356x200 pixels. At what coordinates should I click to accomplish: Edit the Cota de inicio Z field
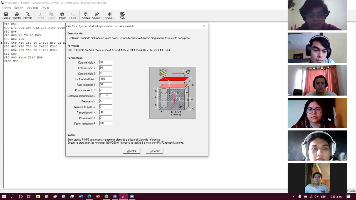click(106, 73)
